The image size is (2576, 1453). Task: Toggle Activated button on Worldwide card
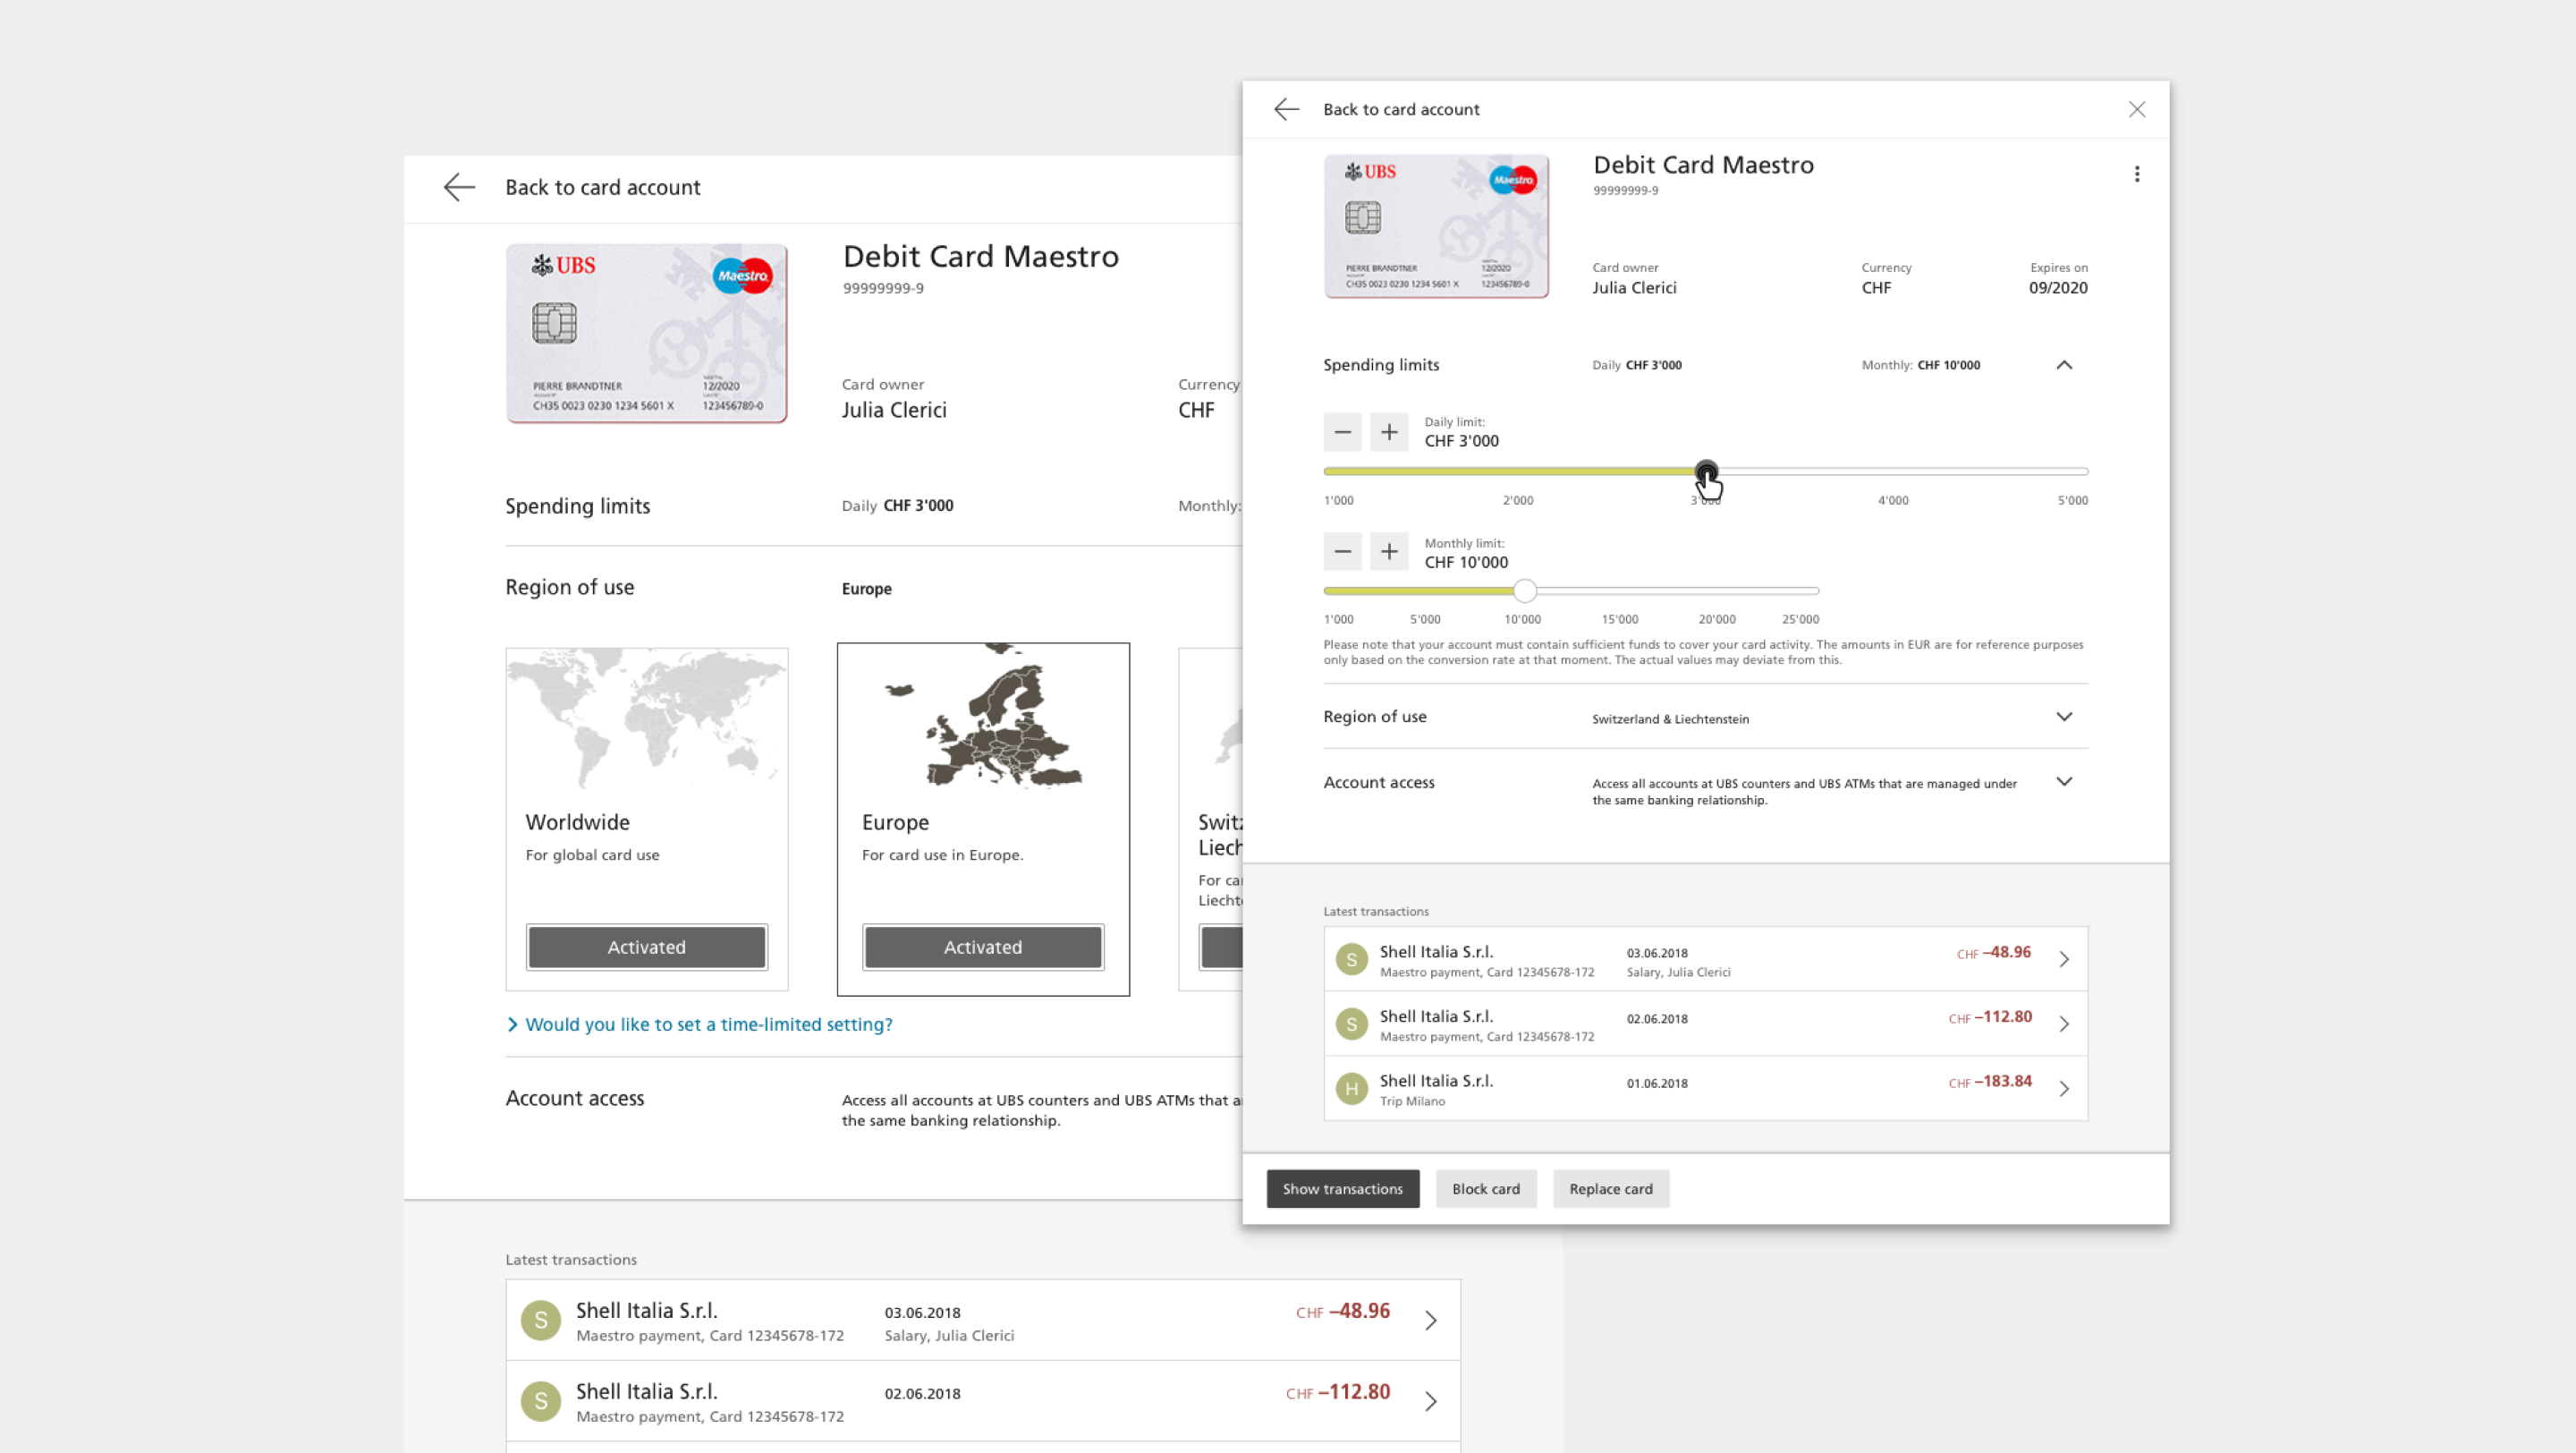[x=646, y=947]
